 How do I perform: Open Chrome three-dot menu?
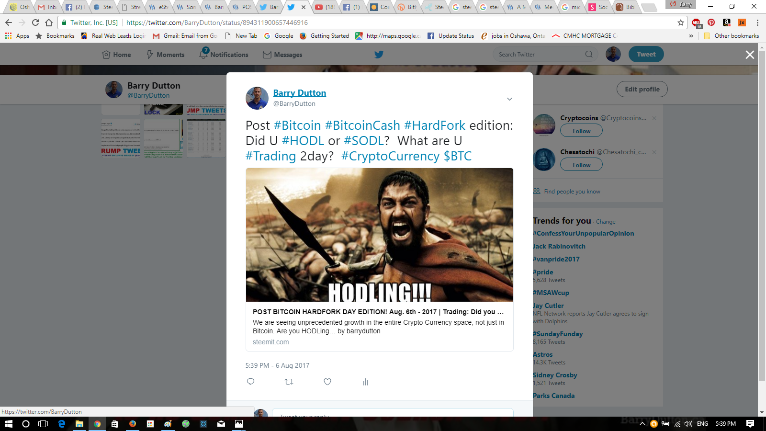(757, 23)
